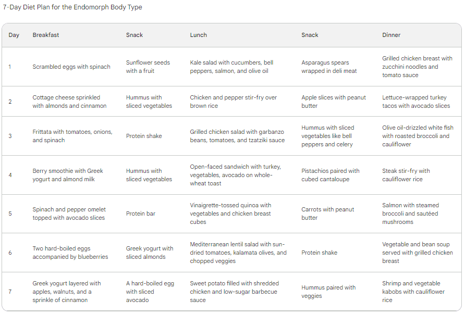
Task: Select the Dinner column header
Action: pyautogui.click(x=391, y=35)
